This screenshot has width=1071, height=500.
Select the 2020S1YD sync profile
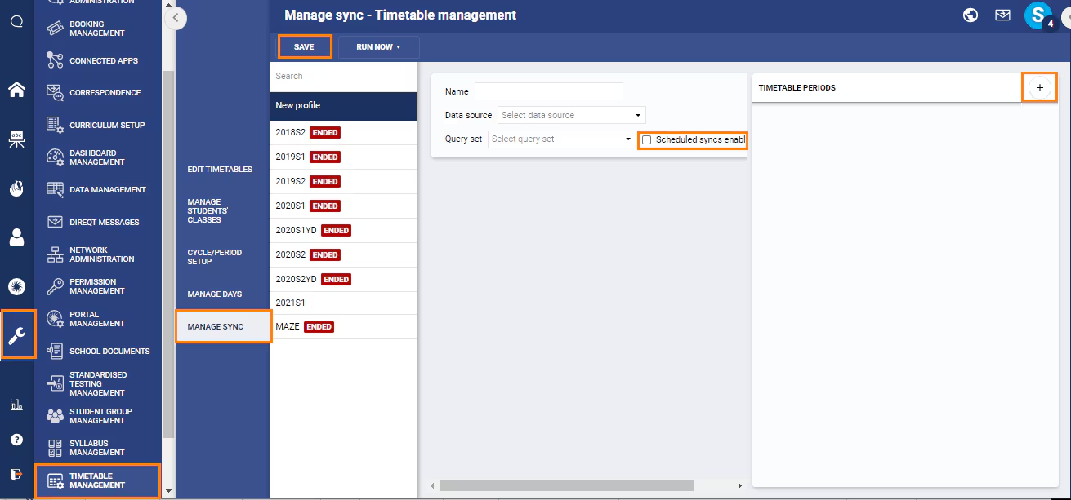[x=343, y=230]
